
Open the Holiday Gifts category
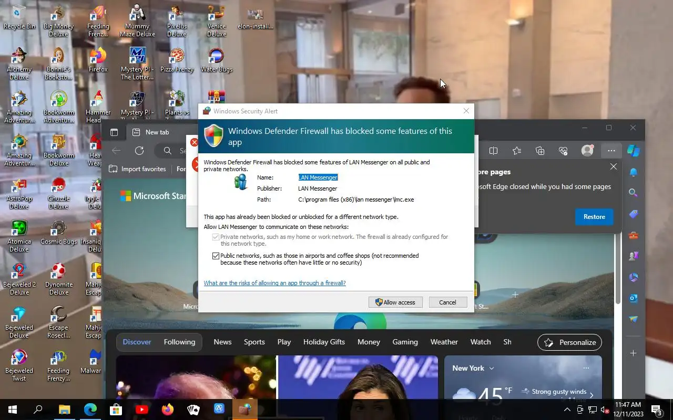(324, 342)
